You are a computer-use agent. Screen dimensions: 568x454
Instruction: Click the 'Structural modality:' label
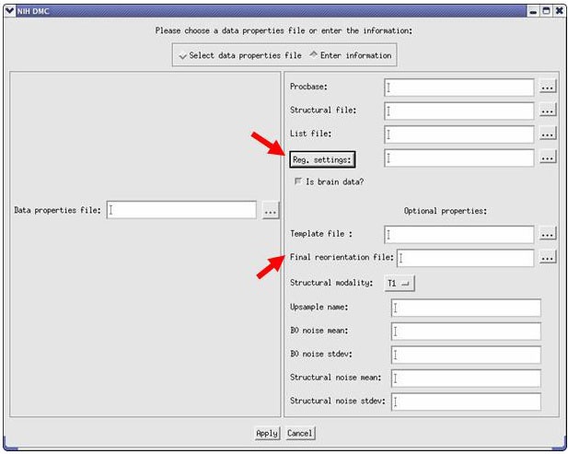pos(331,283)
